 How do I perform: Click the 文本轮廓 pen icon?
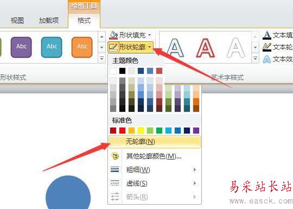(267, 47)
